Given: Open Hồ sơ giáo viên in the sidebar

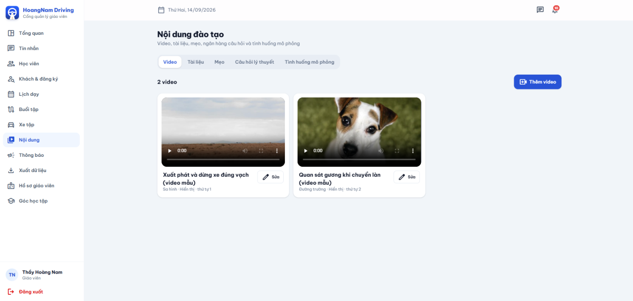Looking at the screenshot, I should click(42, 186).
